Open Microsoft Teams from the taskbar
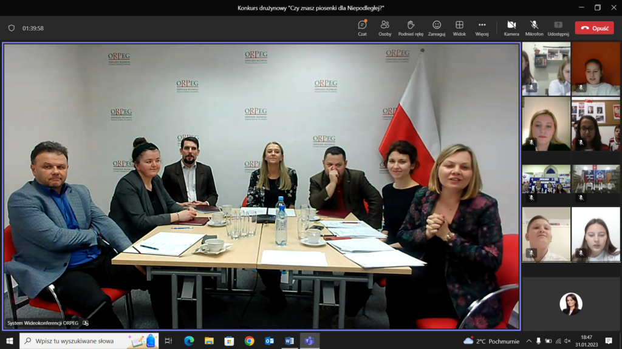 tap(309, 341)
